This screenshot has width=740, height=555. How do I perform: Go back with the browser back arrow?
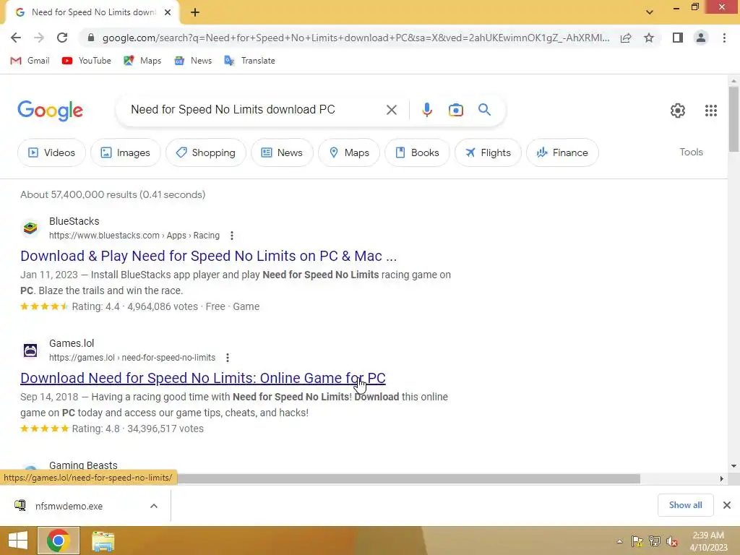(x=16, y=38)
